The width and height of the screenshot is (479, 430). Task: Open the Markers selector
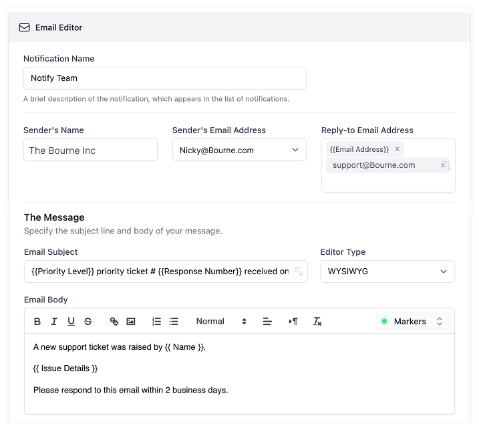[x=412, y=322]
